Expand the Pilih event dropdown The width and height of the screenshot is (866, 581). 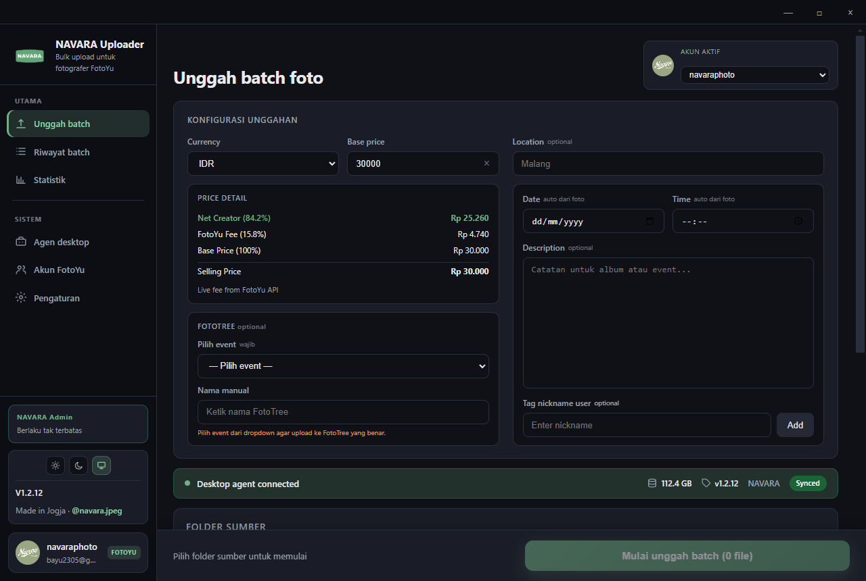click(x=343, y=365)
